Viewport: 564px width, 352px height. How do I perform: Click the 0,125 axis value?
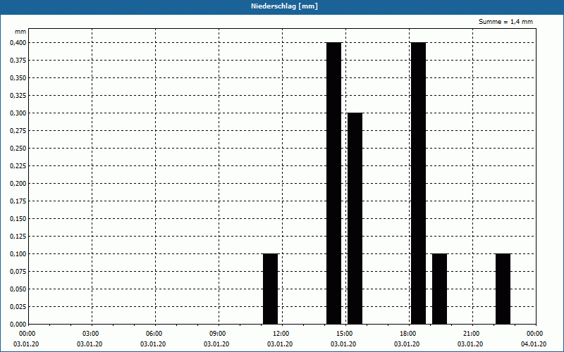pos(18,237)
